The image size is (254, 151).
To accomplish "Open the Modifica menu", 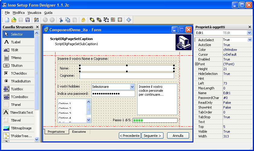I will click(19, 13).
